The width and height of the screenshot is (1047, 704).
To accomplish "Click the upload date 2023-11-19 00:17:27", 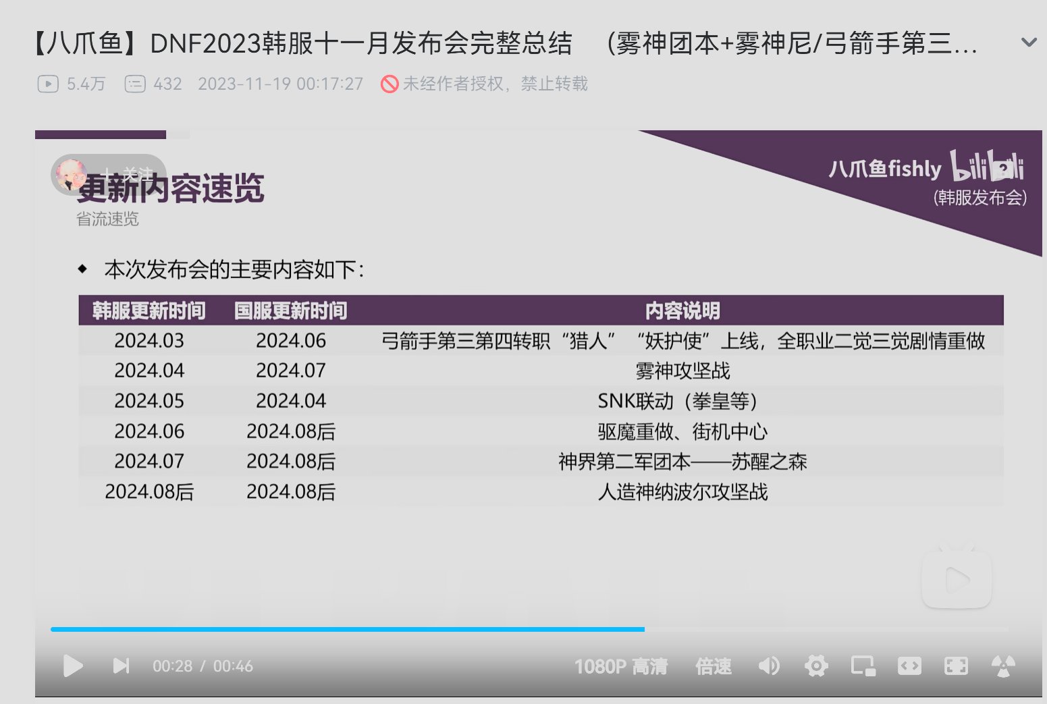I will click(280, 84).
